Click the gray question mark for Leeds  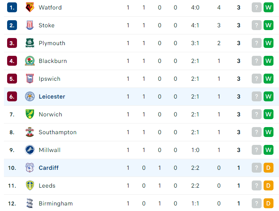(256, 186)
